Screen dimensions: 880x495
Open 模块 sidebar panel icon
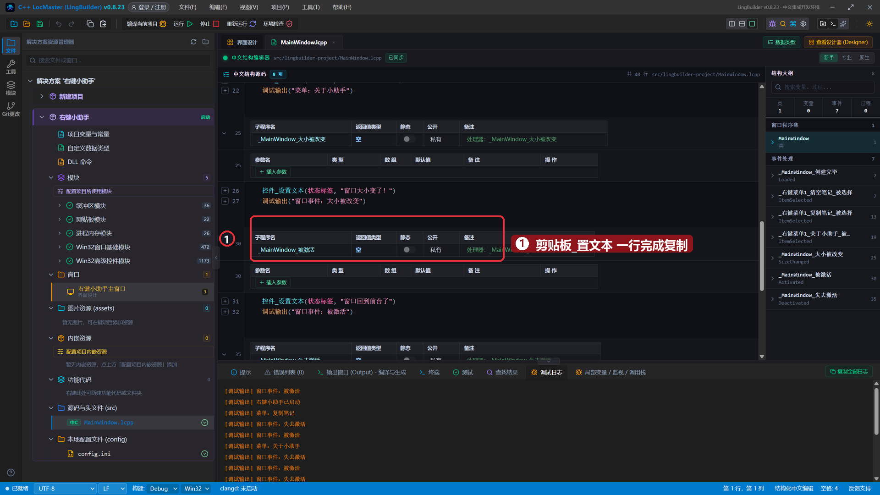pyautogui.click(x=11, y=88)
